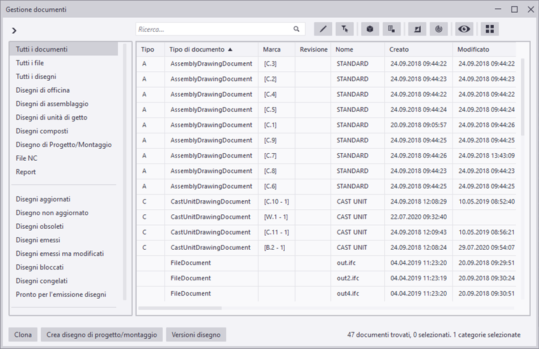Choose Disegno di Progetto/Montaggio category
Screen dimensions: 539x349
pyautogui.click(x=64, y=145)
